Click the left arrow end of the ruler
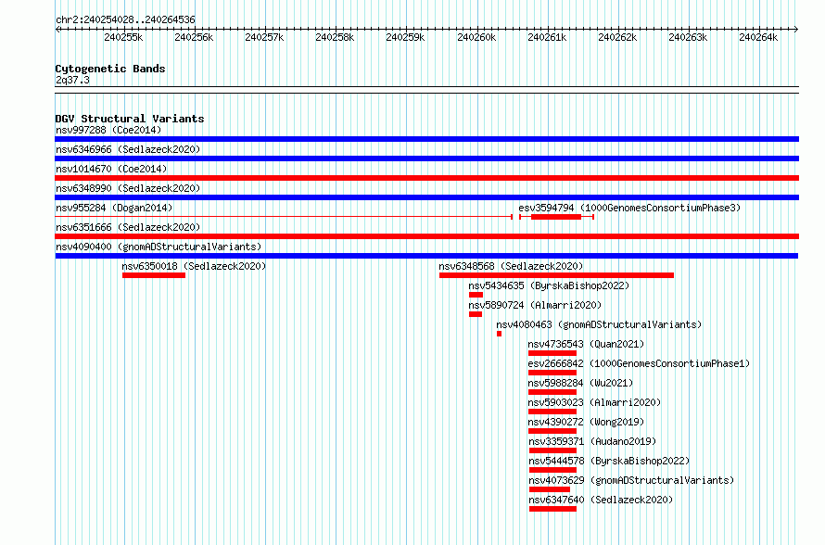 57,30
